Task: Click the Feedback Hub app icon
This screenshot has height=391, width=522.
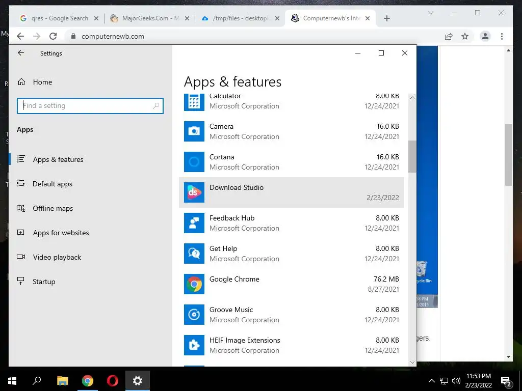Action: (x=194, y=223)
